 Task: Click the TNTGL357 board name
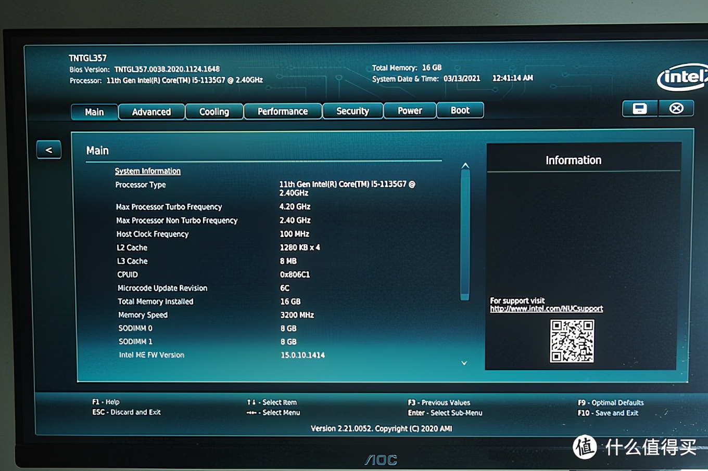tap(87, 58)
